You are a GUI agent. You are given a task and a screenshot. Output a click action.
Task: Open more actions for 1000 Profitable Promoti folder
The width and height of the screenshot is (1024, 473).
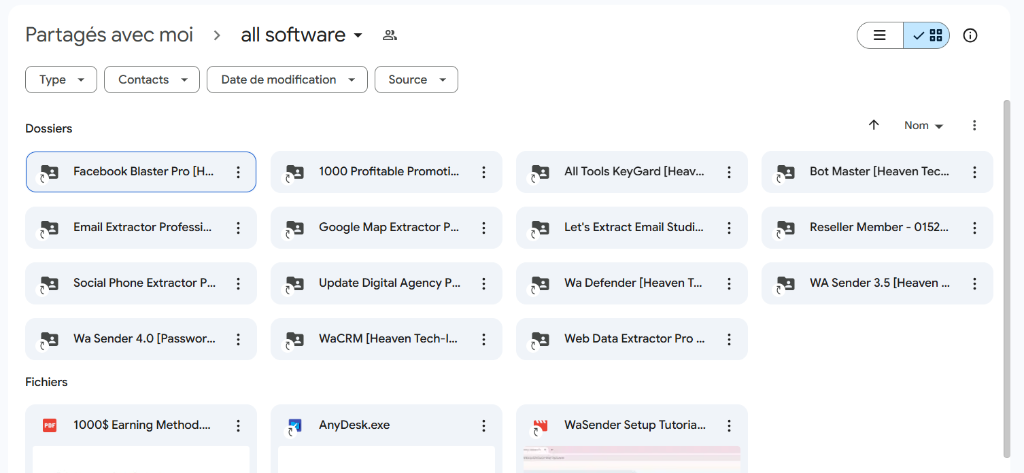[x=484, y=172]
